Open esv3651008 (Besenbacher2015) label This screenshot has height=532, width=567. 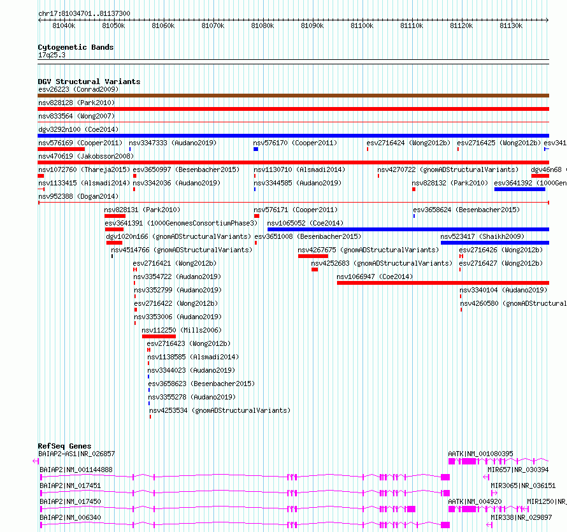click(x=308, y=236)
